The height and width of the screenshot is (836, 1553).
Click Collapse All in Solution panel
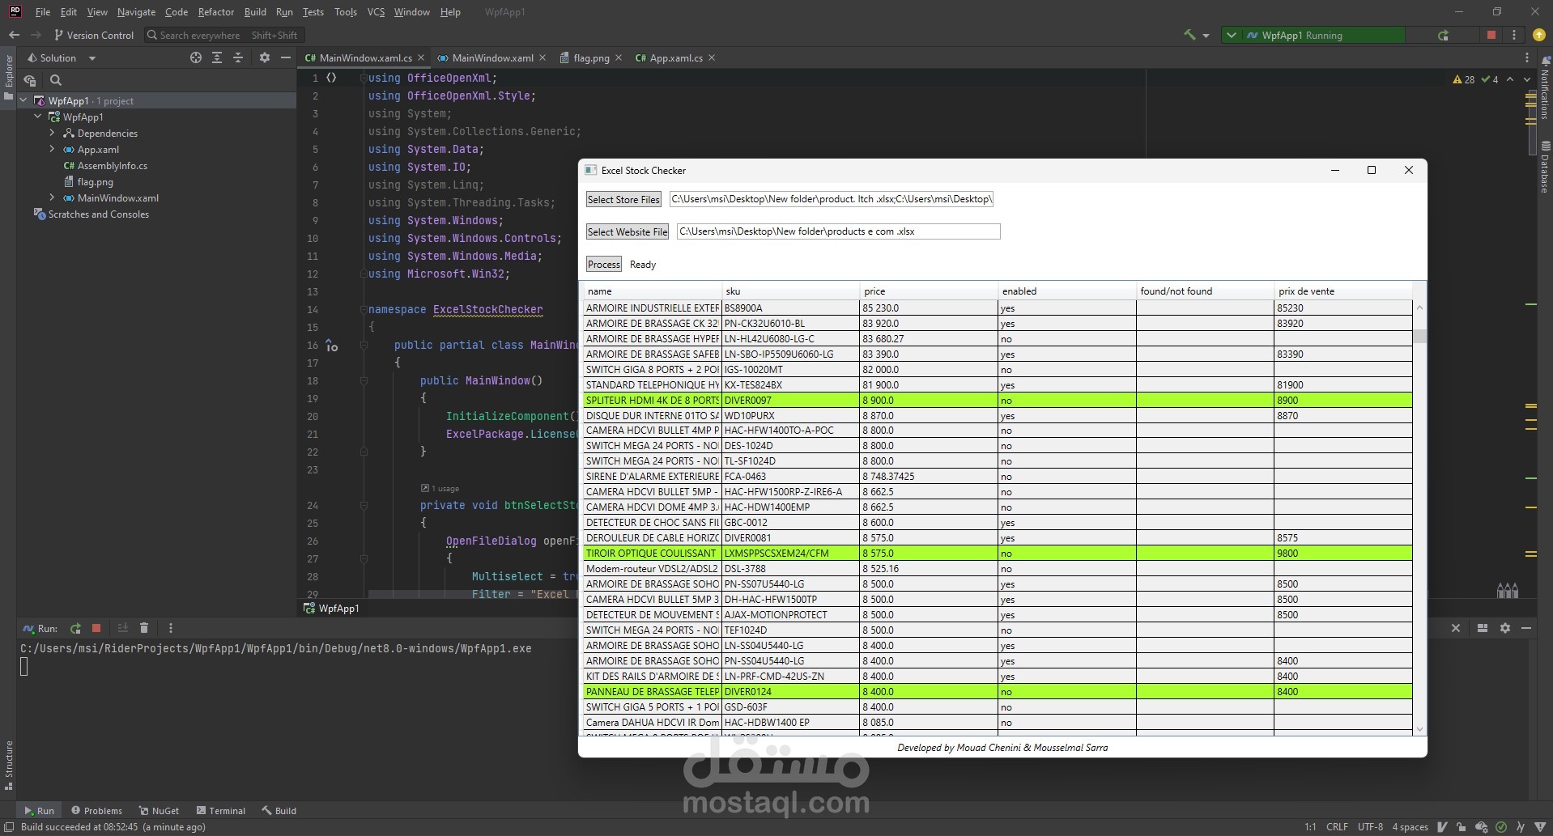238,57
